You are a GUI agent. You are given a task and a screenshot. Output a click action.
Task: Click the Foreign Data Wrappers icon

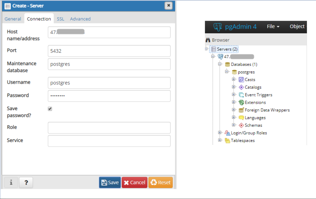pyautogui.click(x=241, y=110)
